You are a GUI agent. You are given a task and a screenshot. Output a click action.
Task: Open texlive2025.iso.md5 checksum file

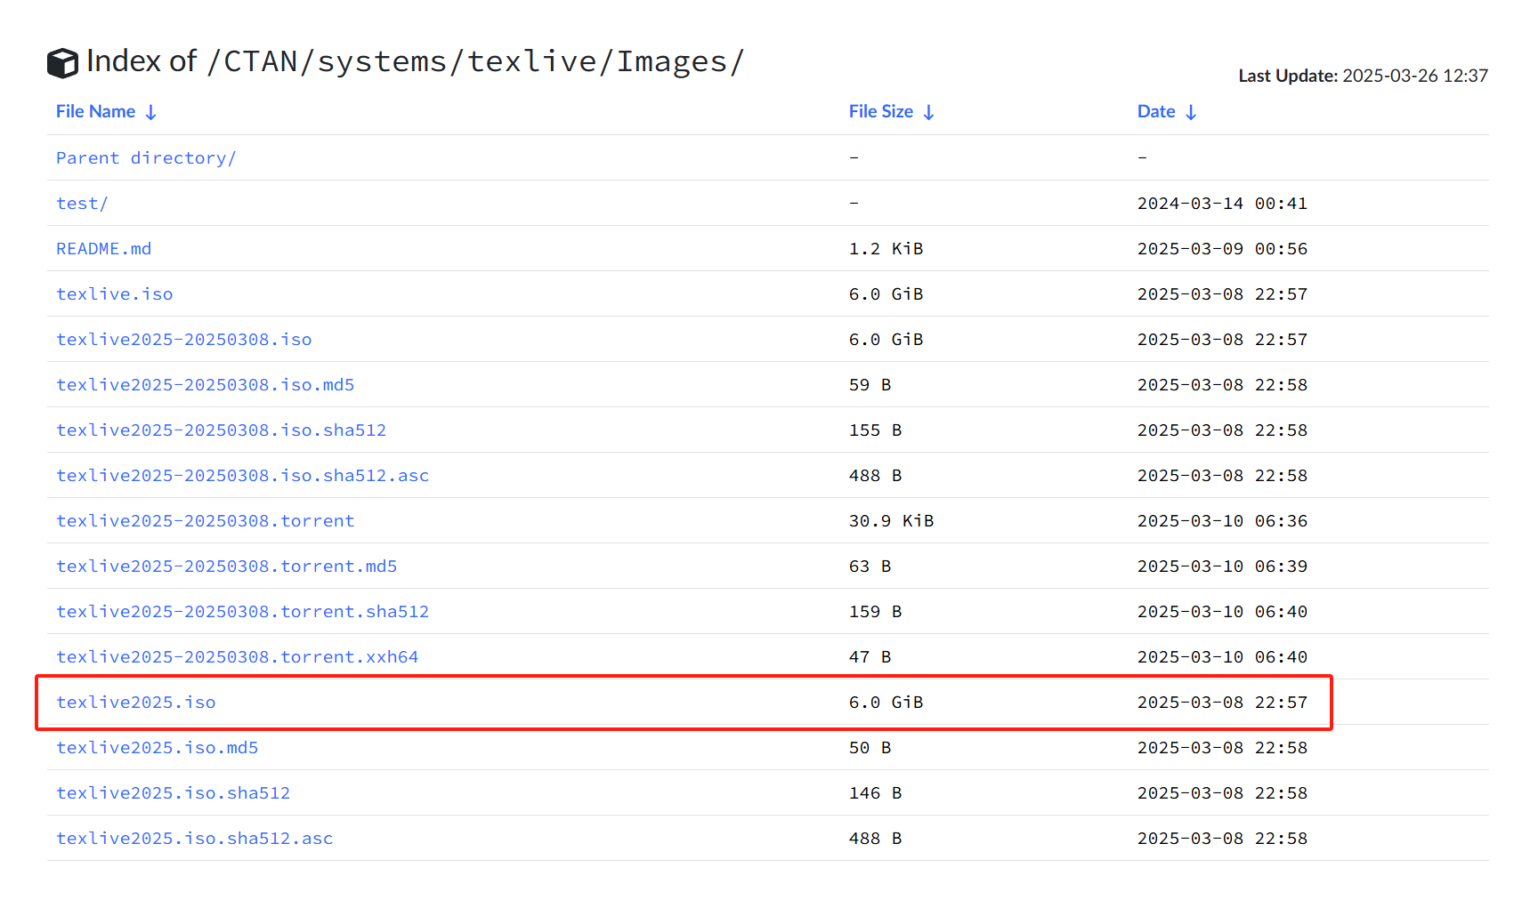pos(157,748)
